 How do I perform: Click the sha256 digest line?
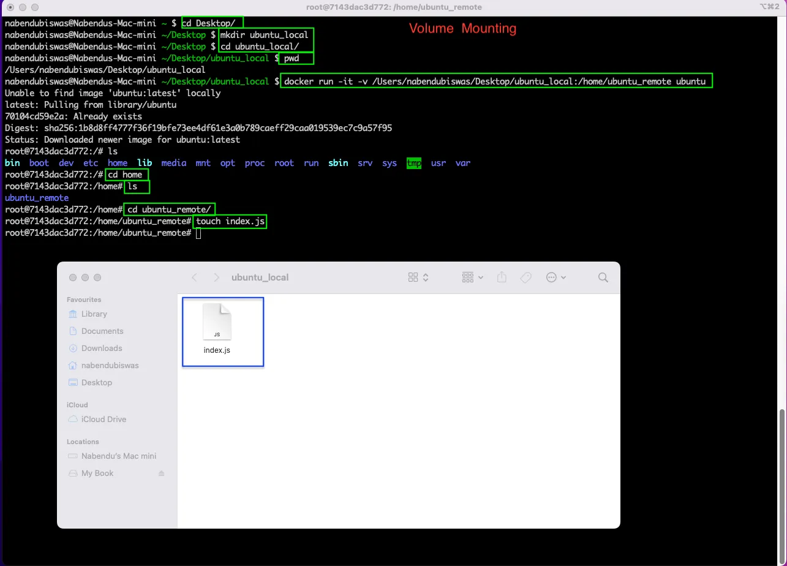pos(198,128)
